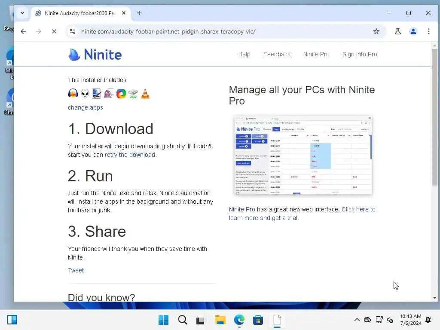Go back to the previous page
Image resolution: width=440 pixels, height=330 pixels.
(x=23, y=31)
